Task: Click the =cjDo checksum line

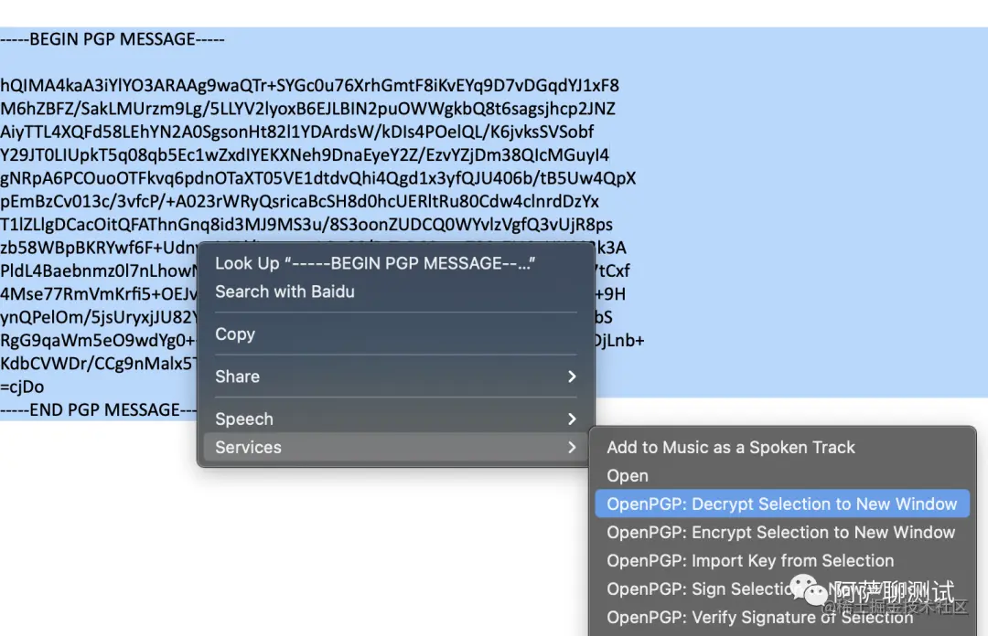Action: (x=22, y=387)
